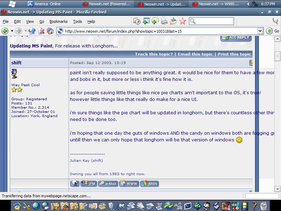Click the ADD REPLY button
This screenshot has height=211, width=281.
click(235, 37)
